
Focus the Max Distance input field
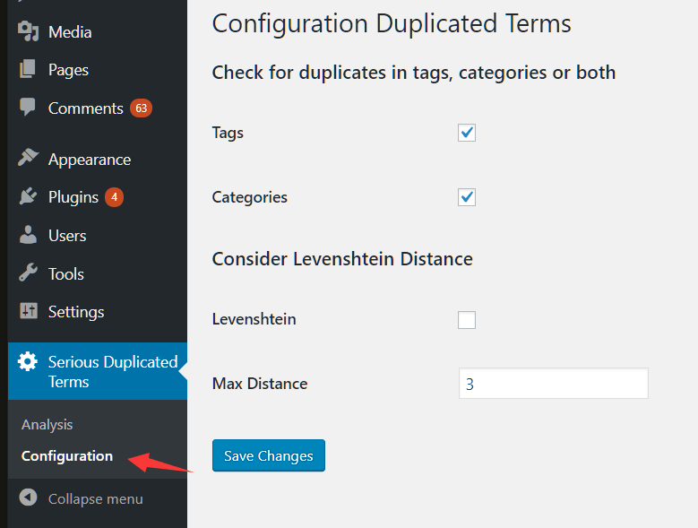tap(554, 384)
